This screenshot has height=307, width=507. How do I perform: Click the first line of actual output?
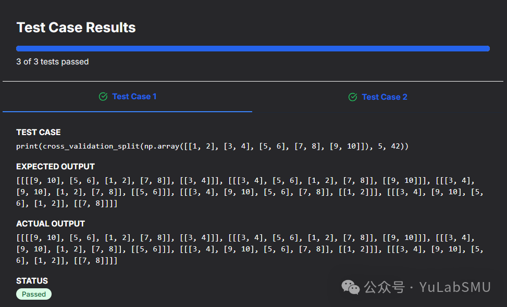pyautogui.click(x=245, y=238)
